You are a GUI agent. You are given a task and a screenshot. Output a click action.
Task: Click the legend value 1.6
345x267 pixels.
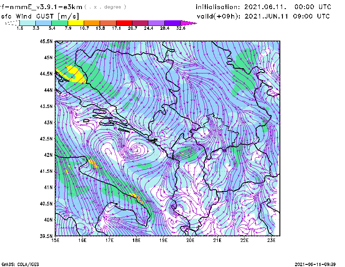coord(20,28)
